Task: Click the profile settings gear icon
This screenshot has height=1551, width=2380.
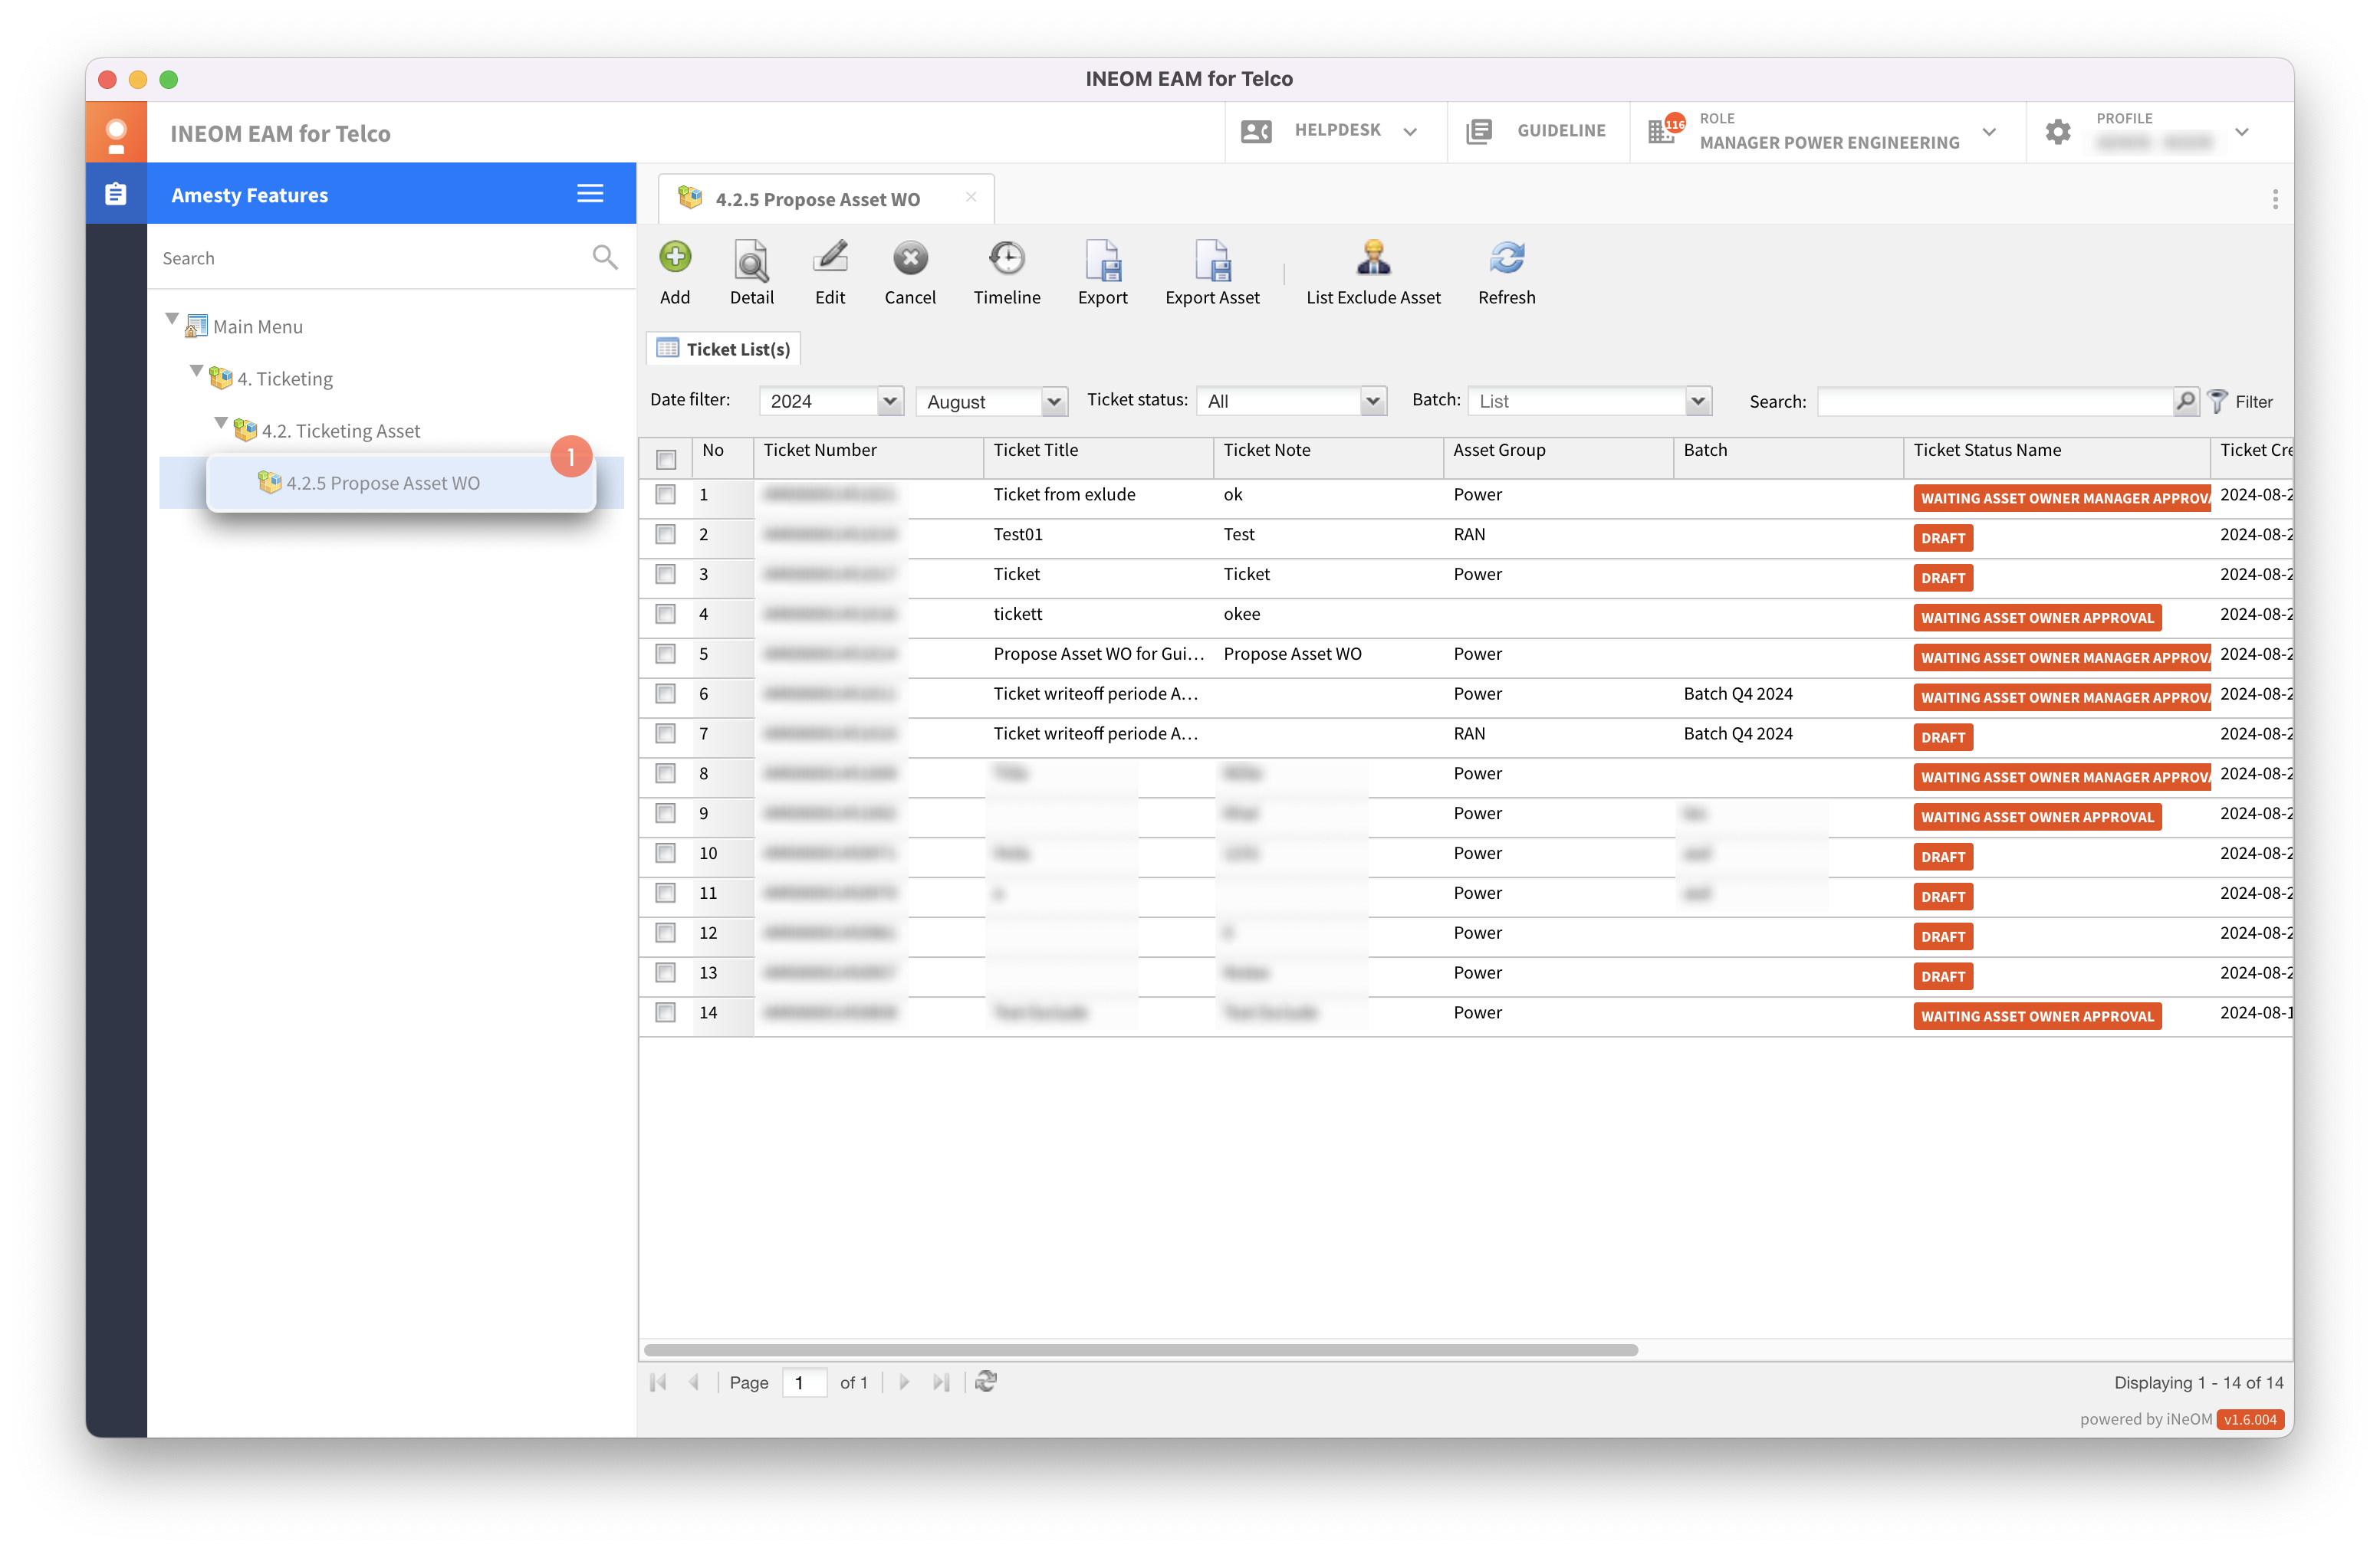Action: pyautogui.click(x=2058, y=131)
